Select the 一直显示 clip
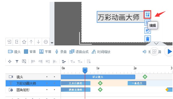 pyautogui.click(x=137, y=83)
